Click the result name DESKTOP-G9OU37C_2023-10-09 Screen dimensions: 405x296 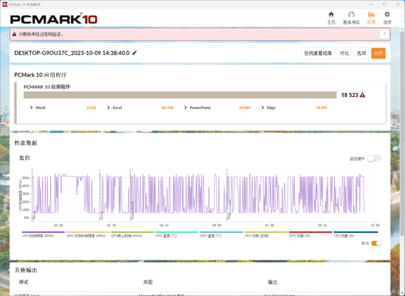point(72,53)
